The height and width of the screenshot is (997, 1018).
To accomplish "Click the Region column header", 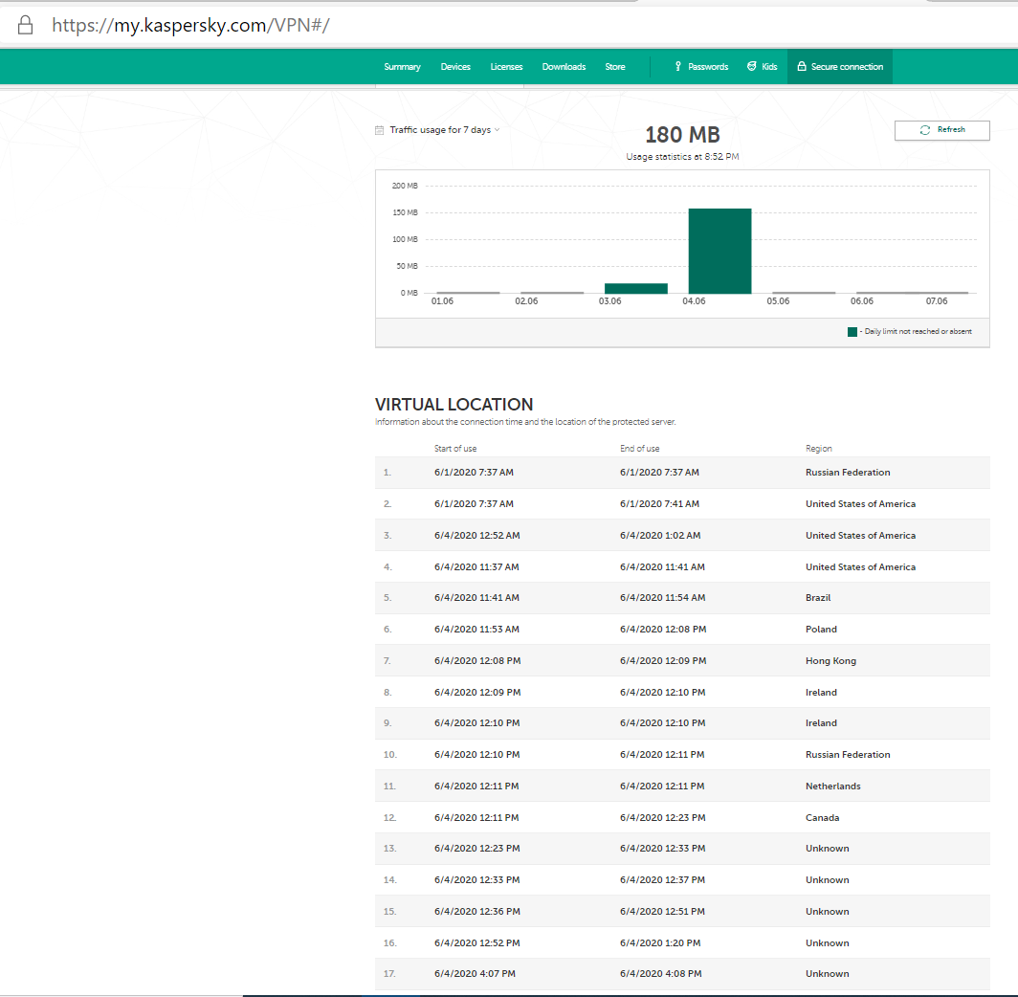I will pyautogui.click(x=818, y=449).
